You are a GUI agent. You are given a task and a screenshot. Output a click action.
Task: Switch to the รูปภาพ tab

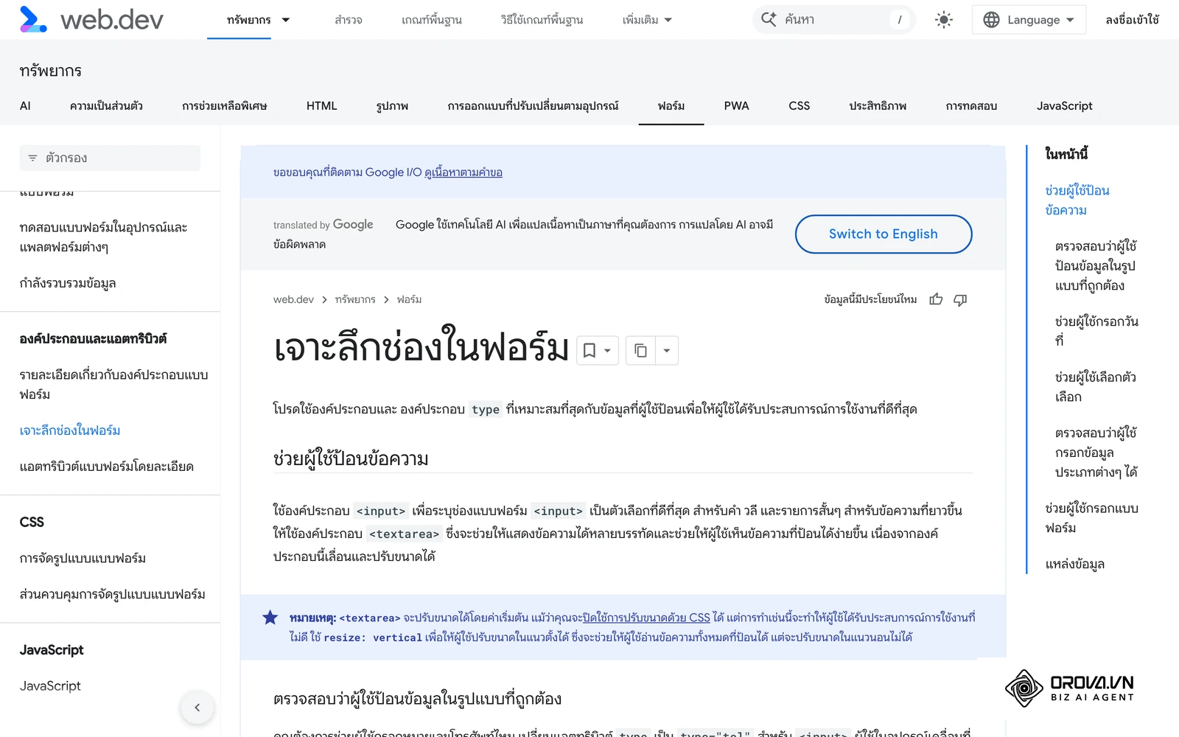tap(392, 106)
